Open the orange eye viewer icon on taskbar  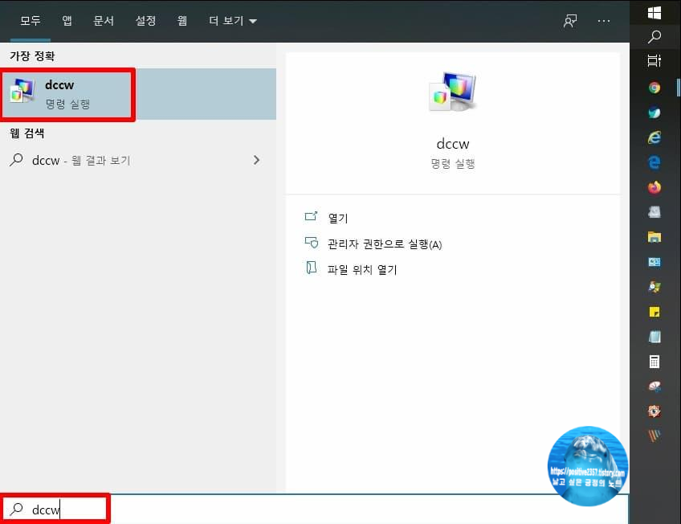[x=654, y=411]
